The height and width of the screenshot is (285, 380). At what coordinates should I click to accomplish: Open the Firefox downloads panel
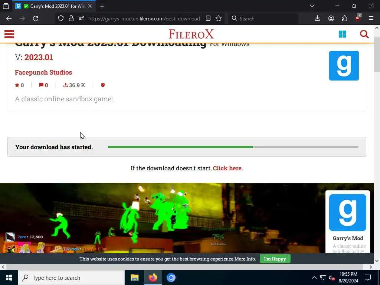(318, 19)
